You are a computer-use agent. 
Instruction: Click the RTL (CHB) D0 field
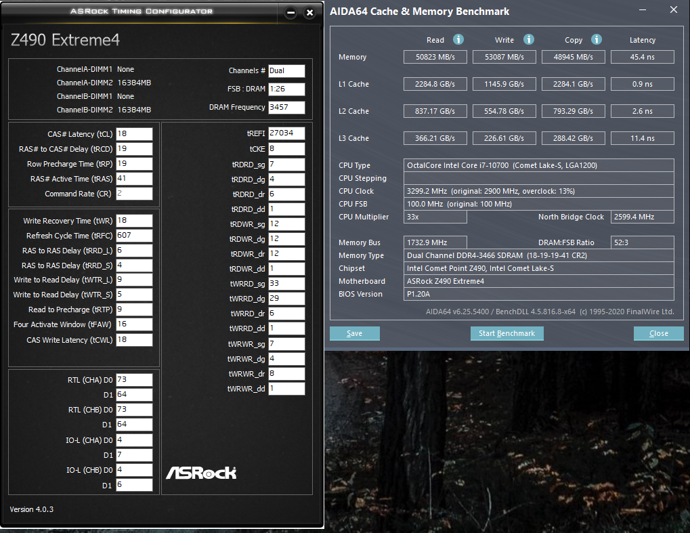click(134, 410)
